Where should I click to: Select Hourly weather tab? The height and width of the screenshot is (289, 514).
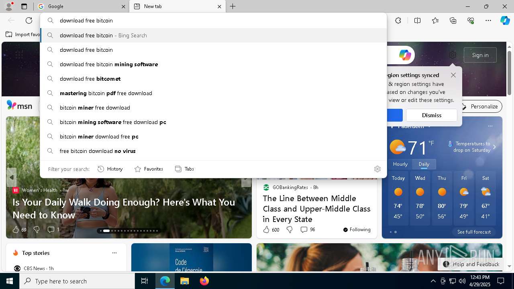click(x=400, y=164)
